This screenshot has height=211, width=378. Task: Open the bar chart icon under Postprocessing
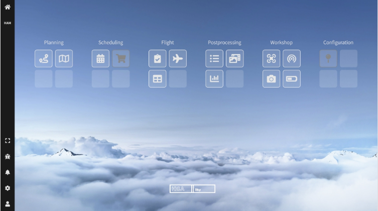(214, 78)
